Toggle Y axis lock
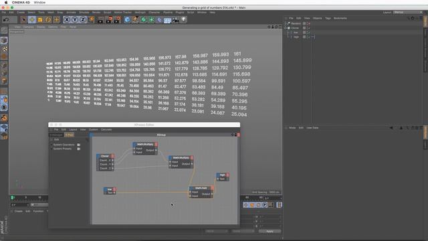Screen dimensions: 428x241 (x=75, y=19)
